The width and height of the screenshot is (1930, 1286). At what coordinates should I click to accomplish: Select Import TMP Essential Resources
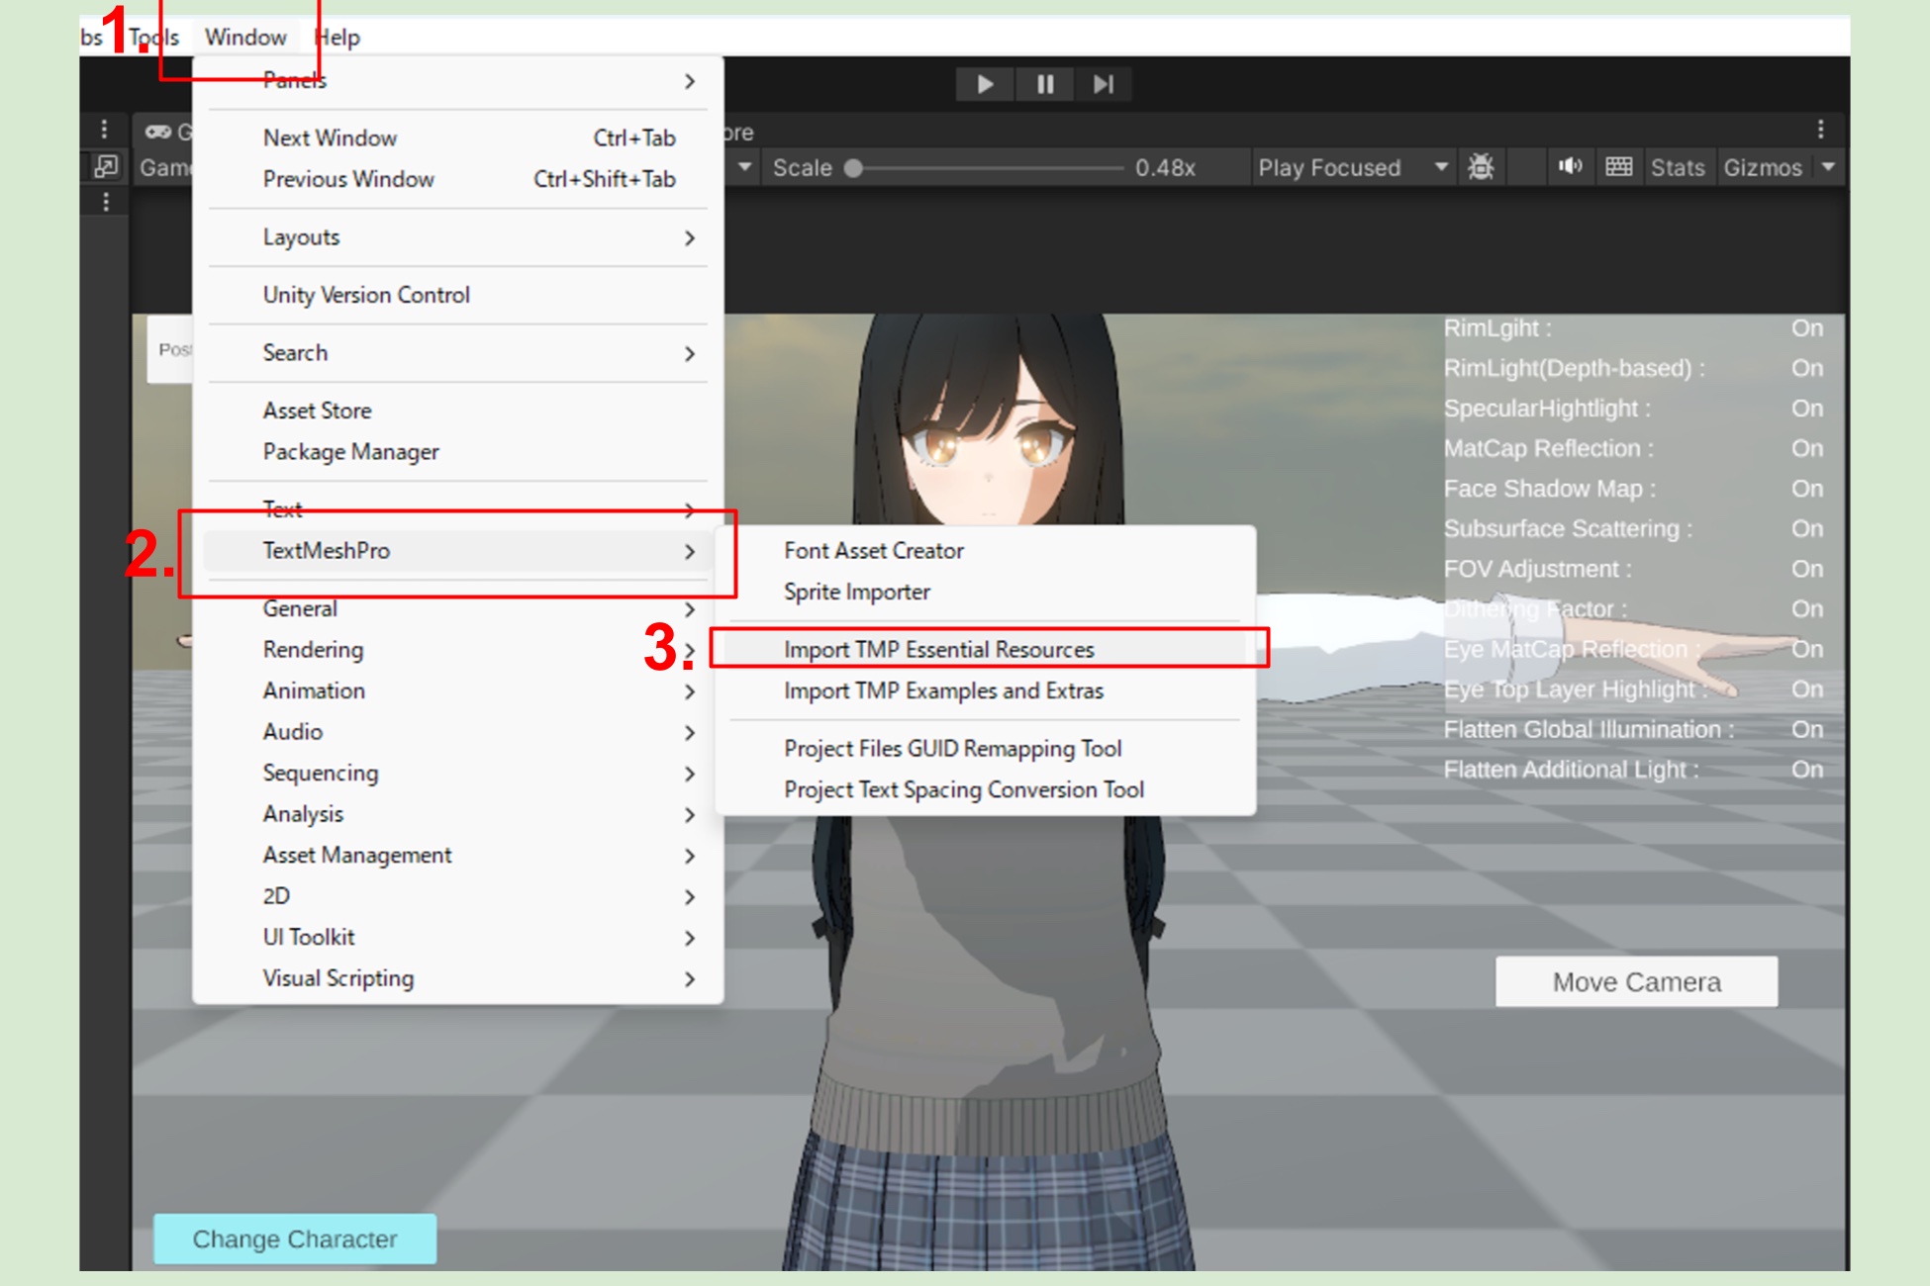point(938,650)
